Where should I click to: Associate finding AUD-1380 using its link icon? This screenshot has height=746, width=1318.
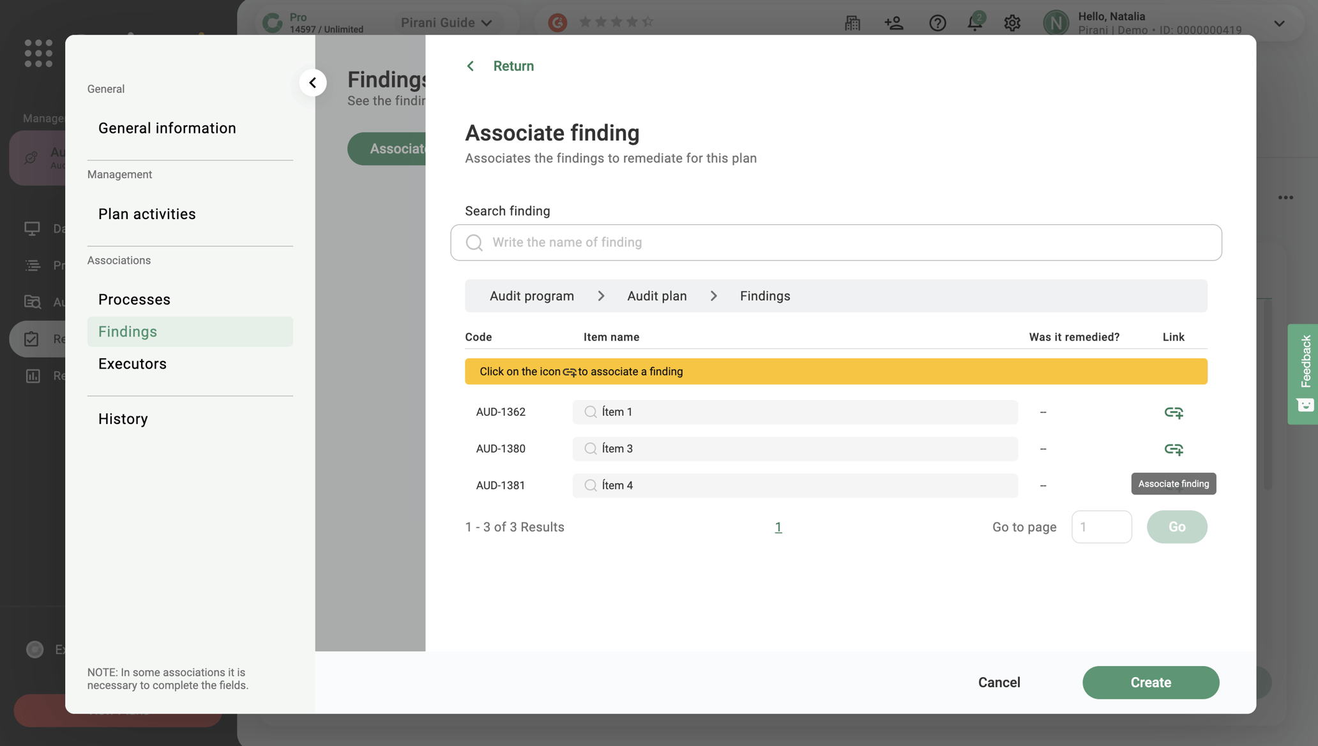coord(1174,449)
